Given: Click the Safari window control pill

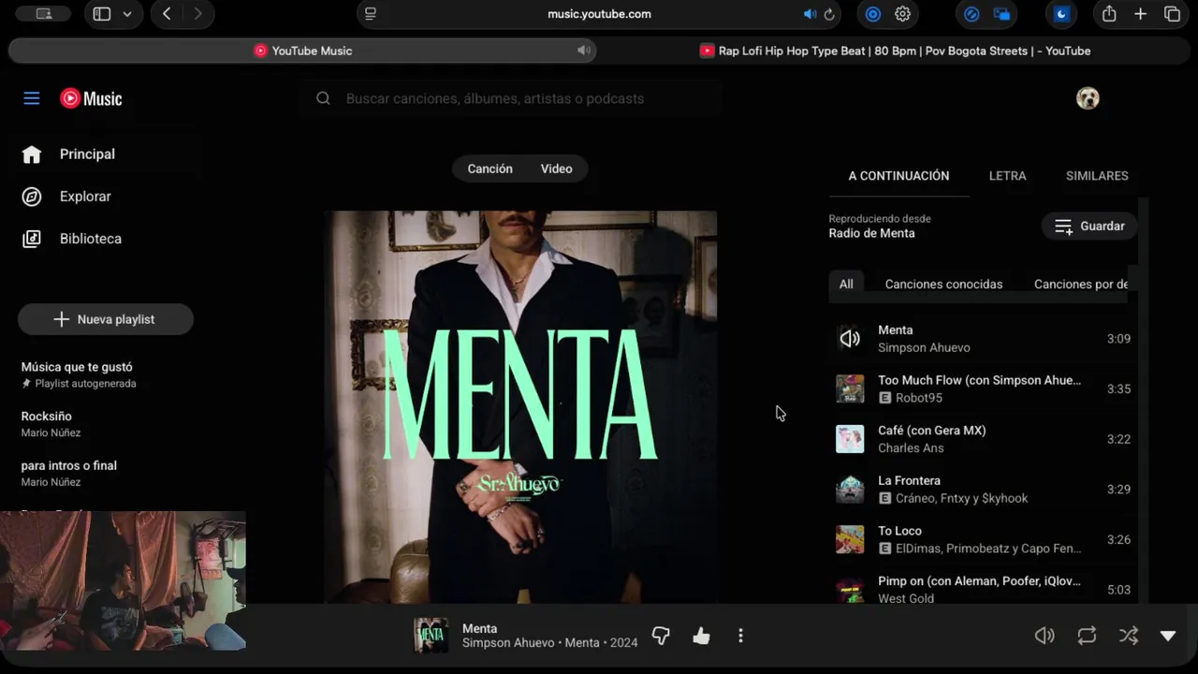Looking at the screenshot, I should tap(43, 14).
